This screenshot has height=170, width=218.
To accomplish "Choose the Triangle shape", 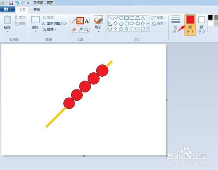I will point(143,18).
